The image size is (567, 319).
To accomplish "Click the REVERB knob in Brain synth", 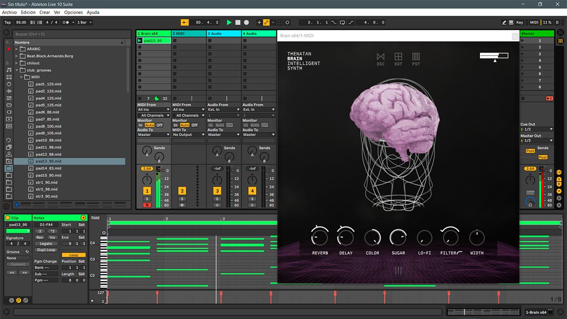I will point(320,237).
